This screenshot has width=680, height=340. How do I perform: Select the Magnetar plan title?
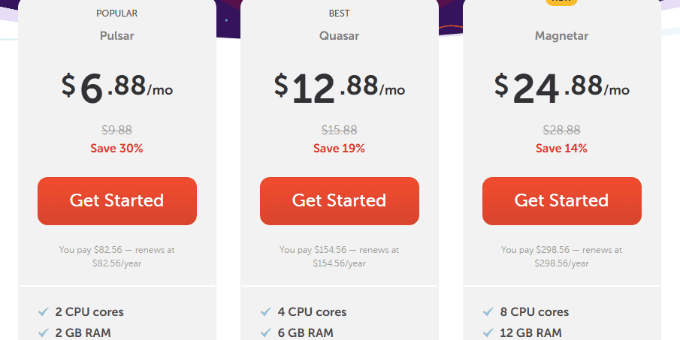[x=561, y=35]
